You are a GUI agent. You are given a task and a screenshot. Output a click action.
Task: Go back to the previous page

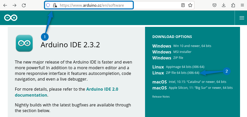tap(5, 5)
